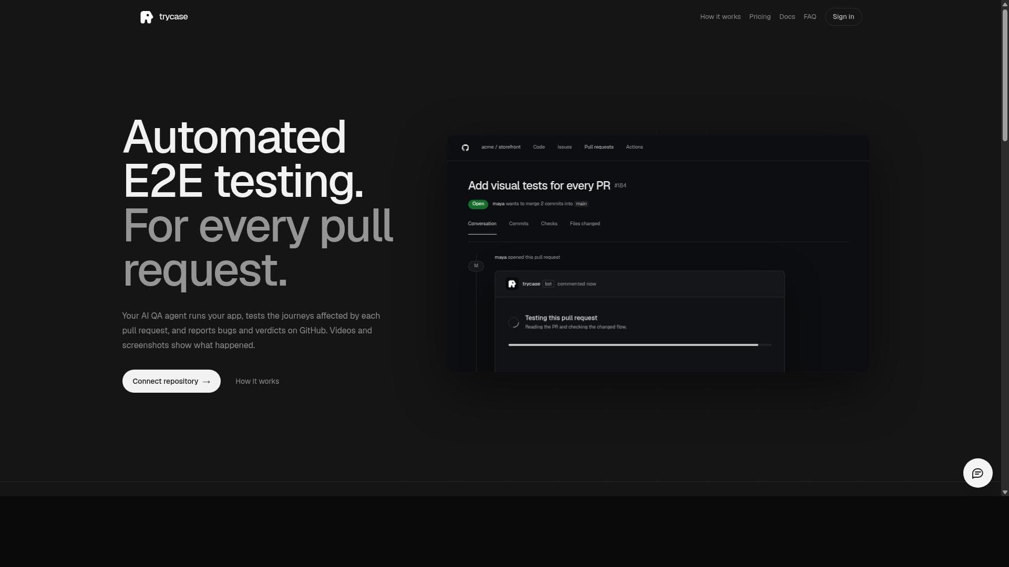1009x567 pixels.
Task: Select the Pull requests tab in mockup
Action: pos(599,147)
